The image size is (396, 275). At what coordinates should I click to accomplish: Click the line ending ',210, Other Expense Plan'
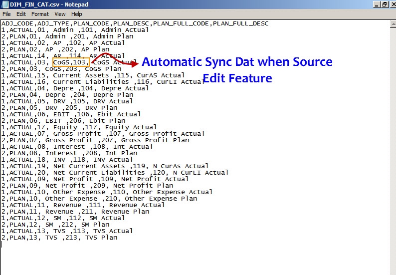(x=99, y=199)
